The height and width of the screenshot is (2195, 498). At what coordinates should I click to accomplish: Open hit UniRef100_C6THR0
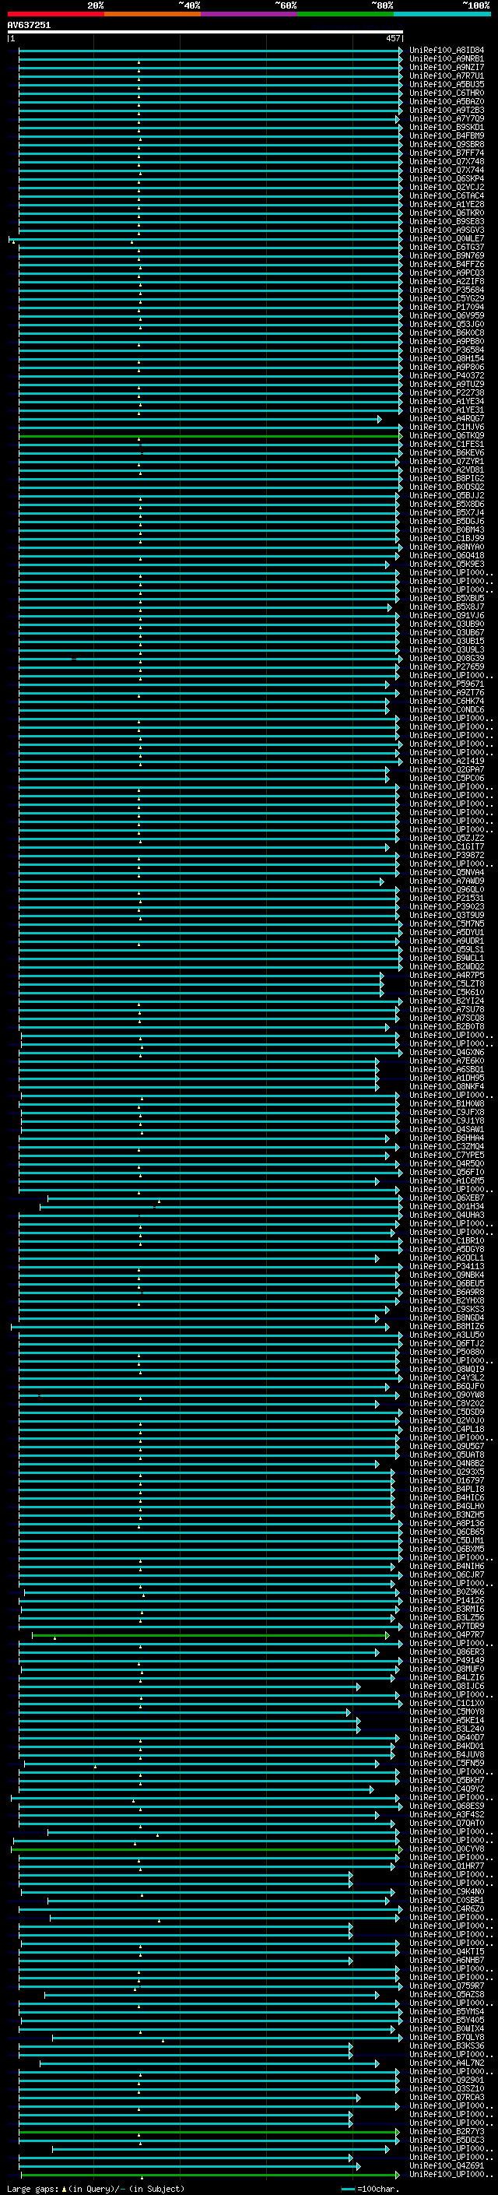446,93
